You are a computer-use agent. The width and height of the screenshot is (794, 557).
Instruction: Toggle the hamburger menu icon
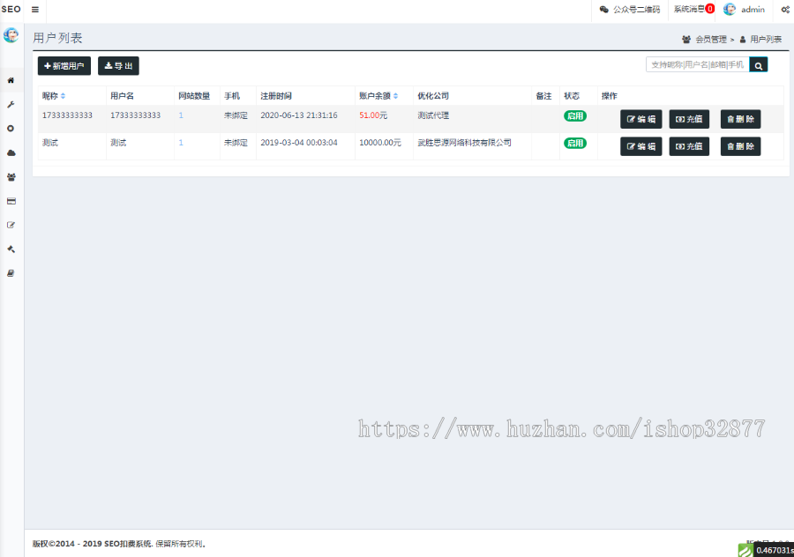click(35, 10)
